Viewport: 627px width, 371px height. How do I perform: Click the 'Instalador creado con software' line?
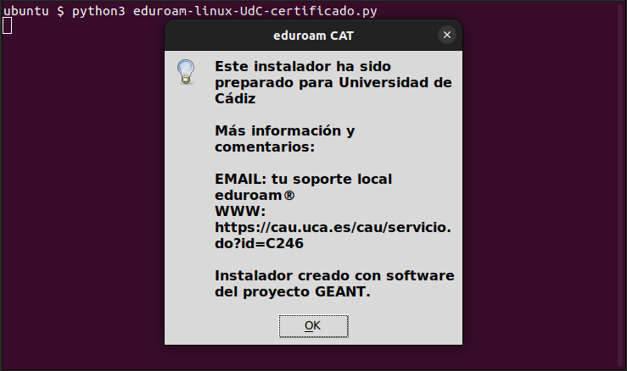(334, 276)
